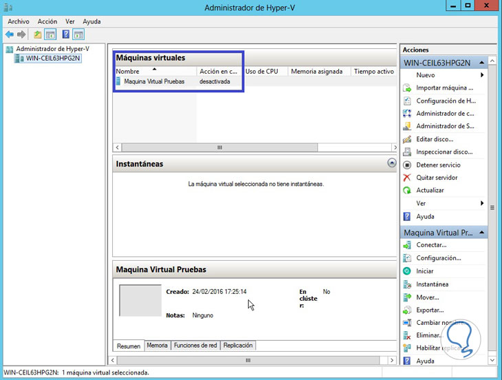Open the Acción menu

[47, 21]
